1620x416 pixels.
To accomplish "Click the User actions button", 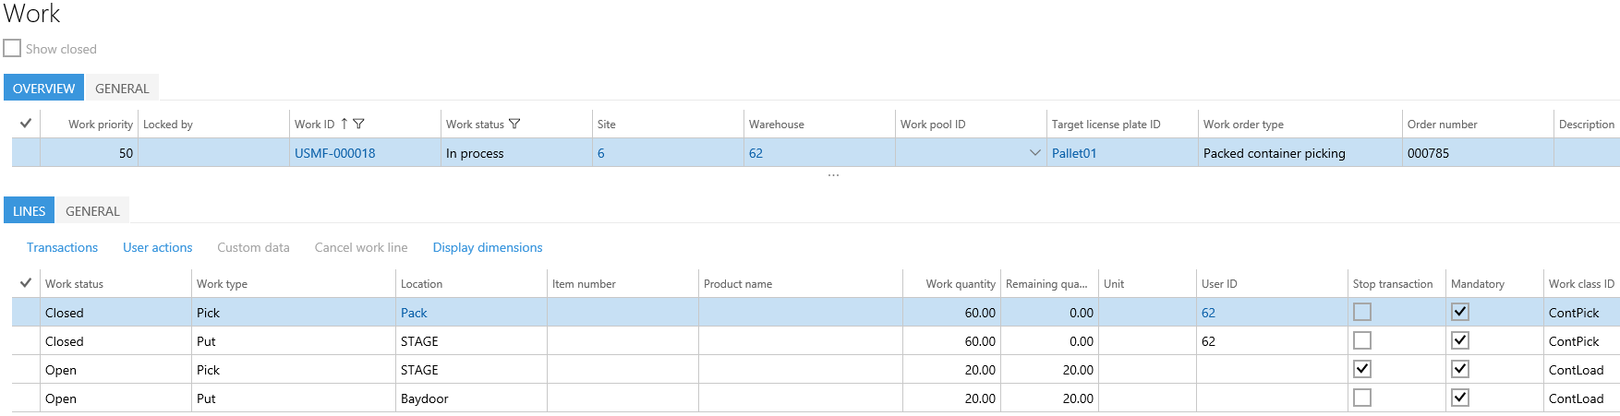I will click(157, 247).
